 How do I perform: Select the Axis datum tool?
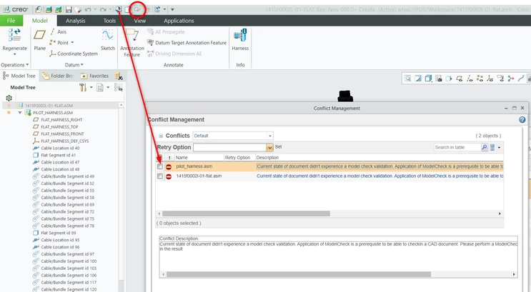pyautogui.click(x=59, y=32)
